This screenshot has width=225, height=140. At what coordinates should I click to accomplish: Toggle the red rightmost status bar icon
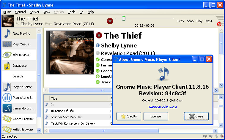[x=222, y=136]
